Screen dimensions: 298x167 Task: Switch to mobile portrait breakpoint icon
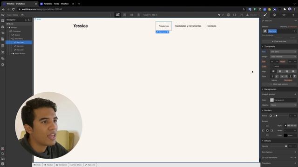coord(139,15)
